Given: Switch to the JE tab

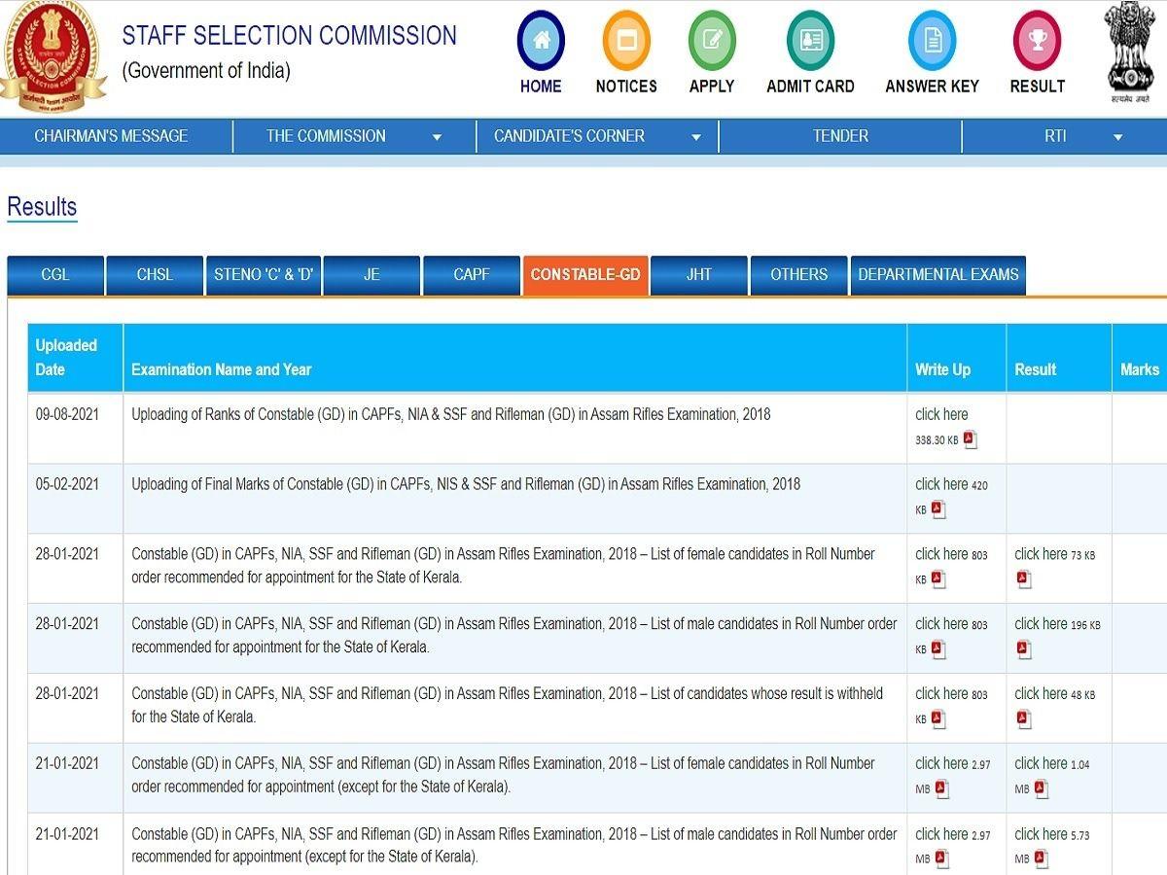Looking at the screenshot, I should 371,275.
